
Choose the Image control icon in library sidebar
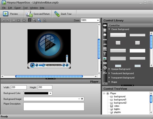click(x=105, y=58)
